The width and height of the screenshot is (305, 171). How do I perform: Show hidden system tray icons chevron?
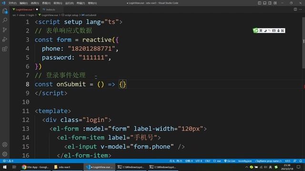[x=246, y=167]
